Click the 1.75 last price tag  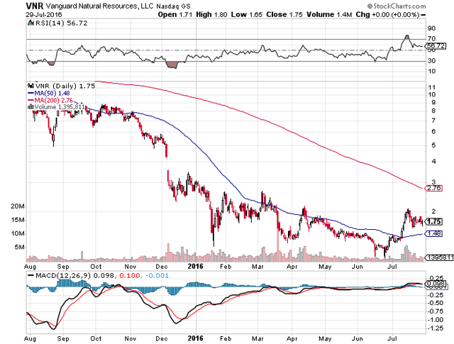click(433, 222)
